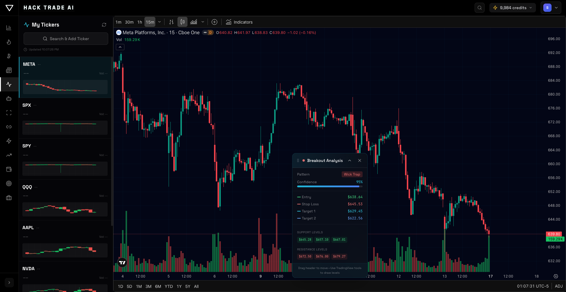The image size is (566, 292).
Task: Open the news feed icon in sidebar
Action: pos(9,70)
